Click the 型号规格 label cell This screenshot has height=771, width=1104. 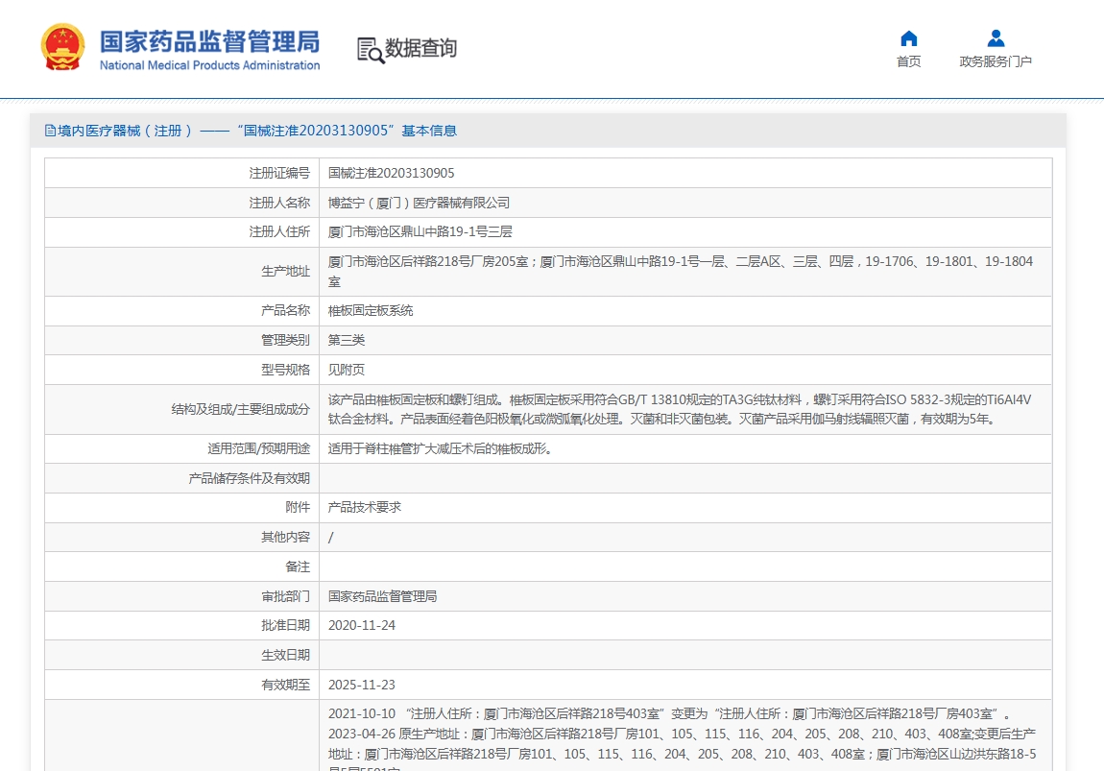click(181, 370)
